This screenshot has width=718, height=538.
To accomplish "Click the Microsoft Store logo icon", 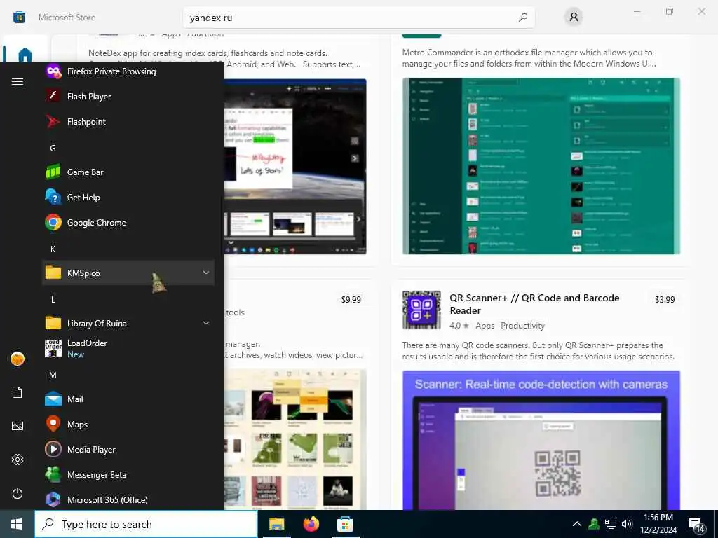I will 19,18.
